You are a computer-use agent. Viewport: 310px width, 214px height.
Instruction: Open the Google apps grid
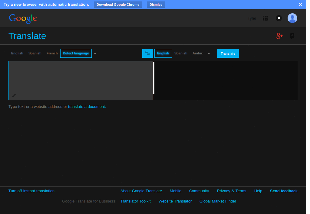click(x=265, y=18)
